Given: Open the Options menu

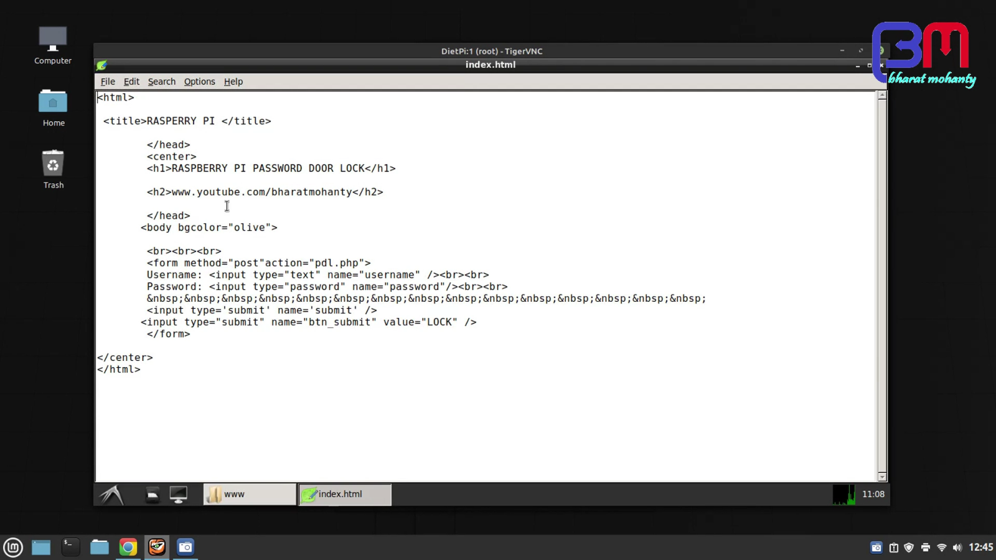Looking at the screenshot, I should pos(199,82).
